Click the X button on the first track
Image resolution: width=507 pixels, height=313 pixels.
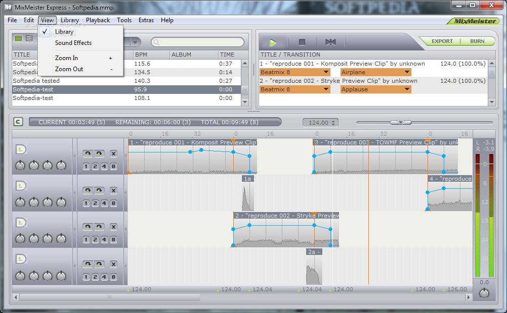(113, 153)
